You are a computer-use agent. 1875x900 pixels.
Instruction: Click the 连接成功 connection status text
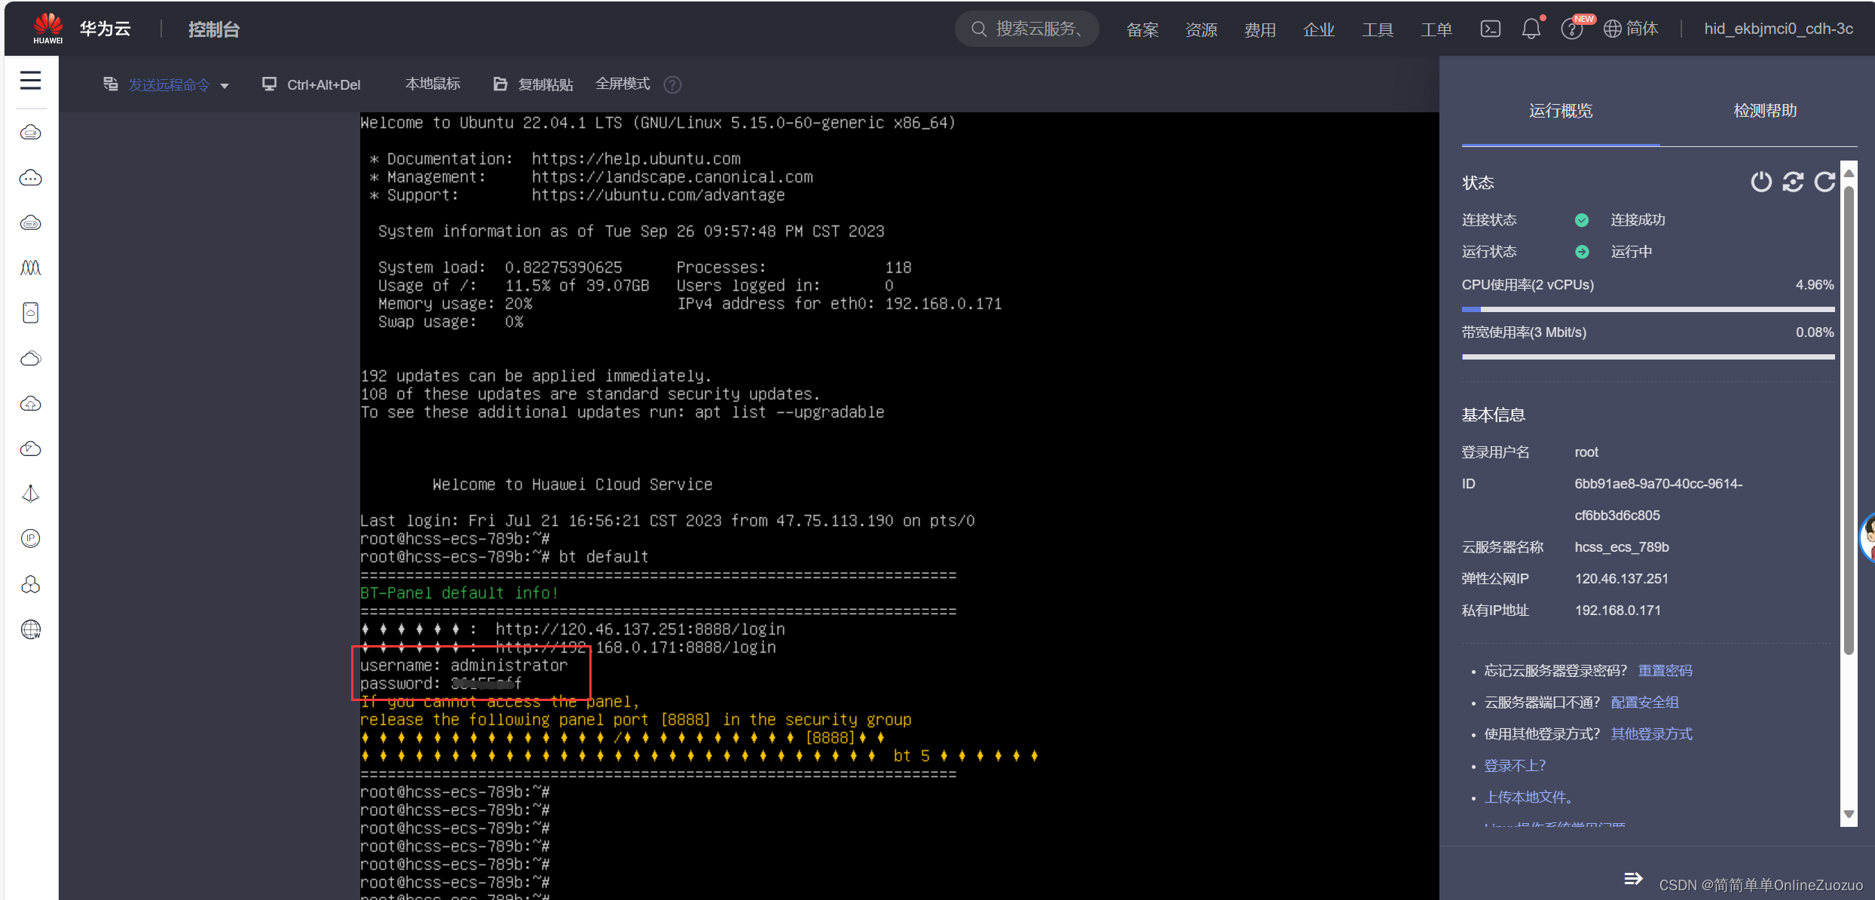(x=1638, y=220)
